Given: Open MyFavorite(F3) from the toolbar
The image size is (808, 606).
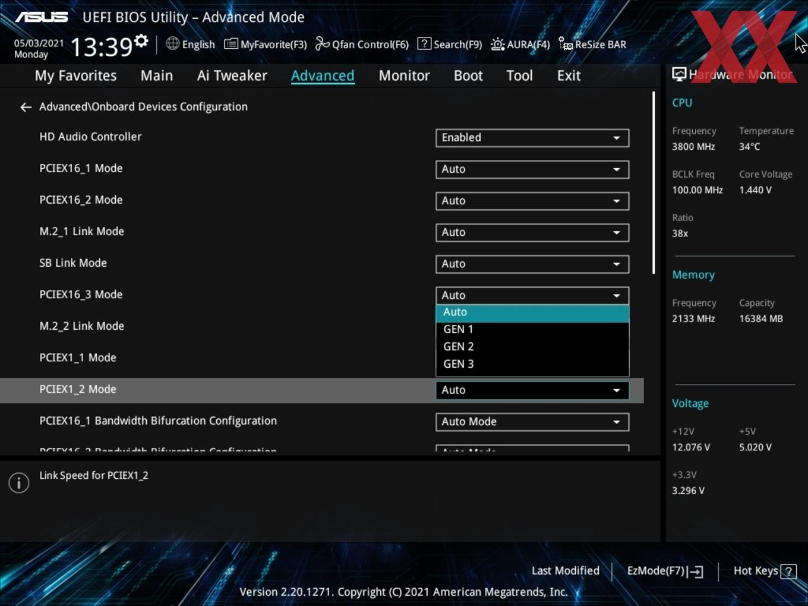Looking at the screenshot, I should [266, 45].
